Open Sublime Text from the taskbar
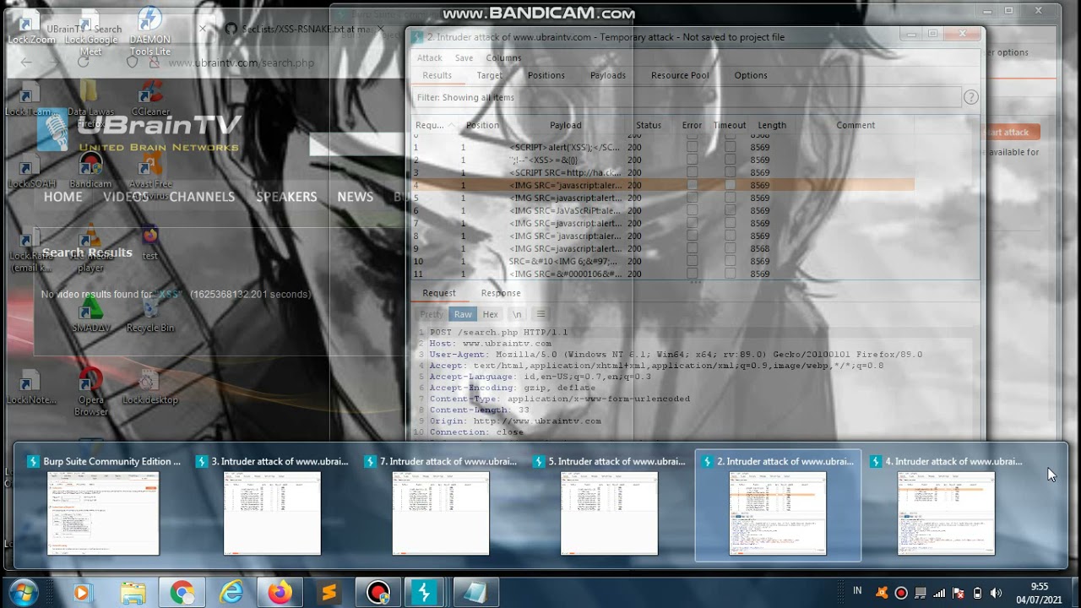Image resolution: width=1081 pixels, height=608 pixels. tap(329, 593)
